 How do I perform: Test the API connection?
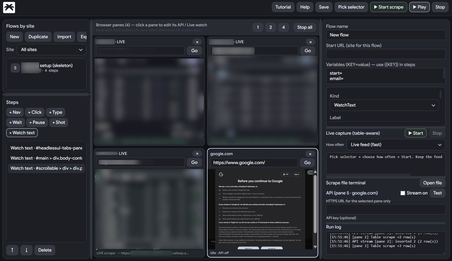[x=437, y=193]
